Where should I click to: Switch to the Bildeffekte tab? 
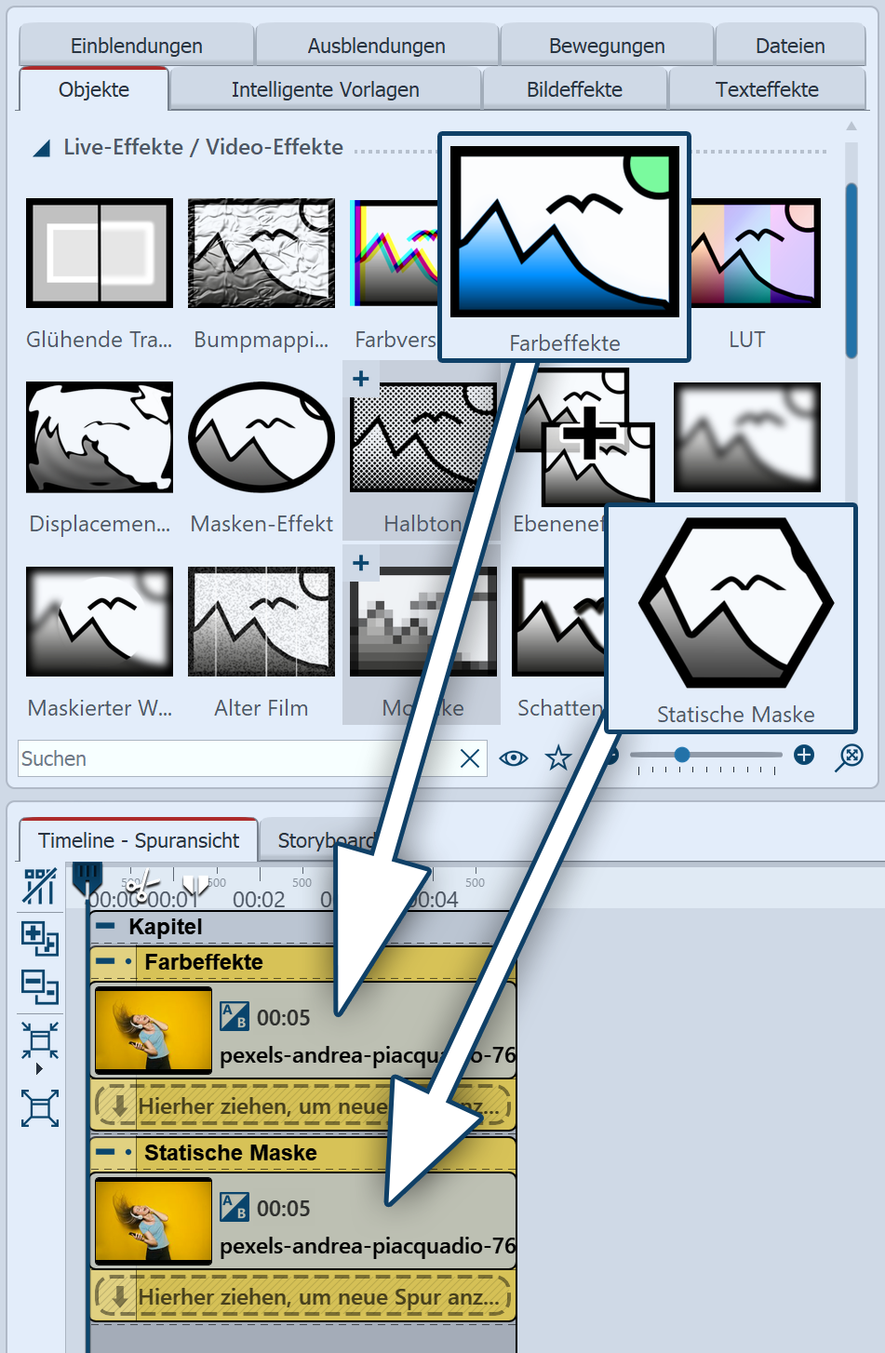pos(575,89)
